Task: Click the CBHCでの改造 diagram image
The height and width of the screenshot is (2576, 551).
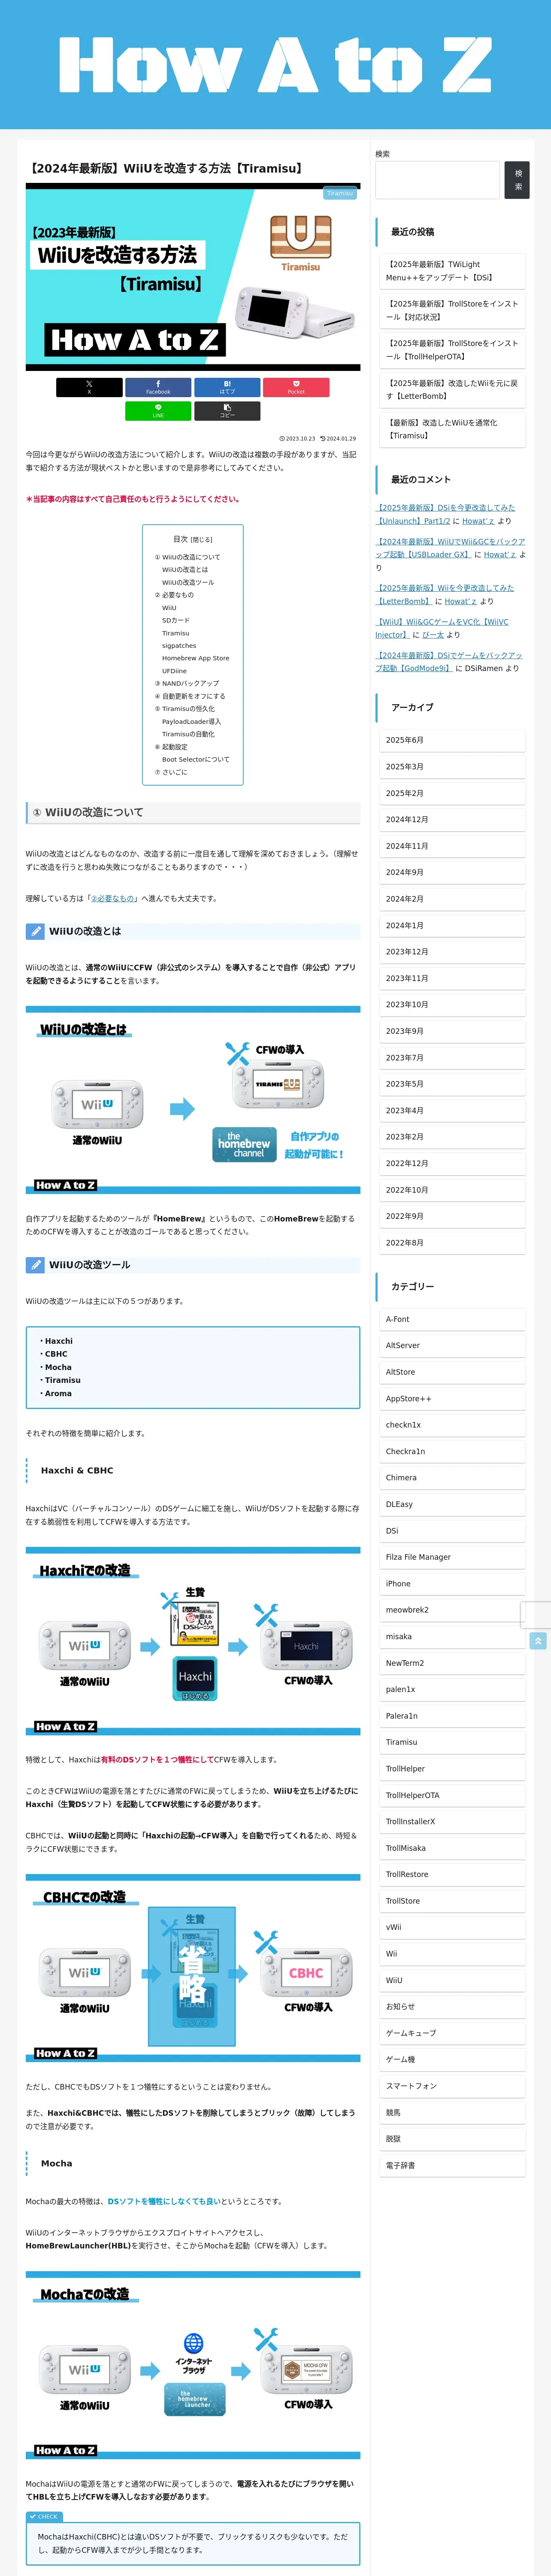Action: coord(193,1968)
